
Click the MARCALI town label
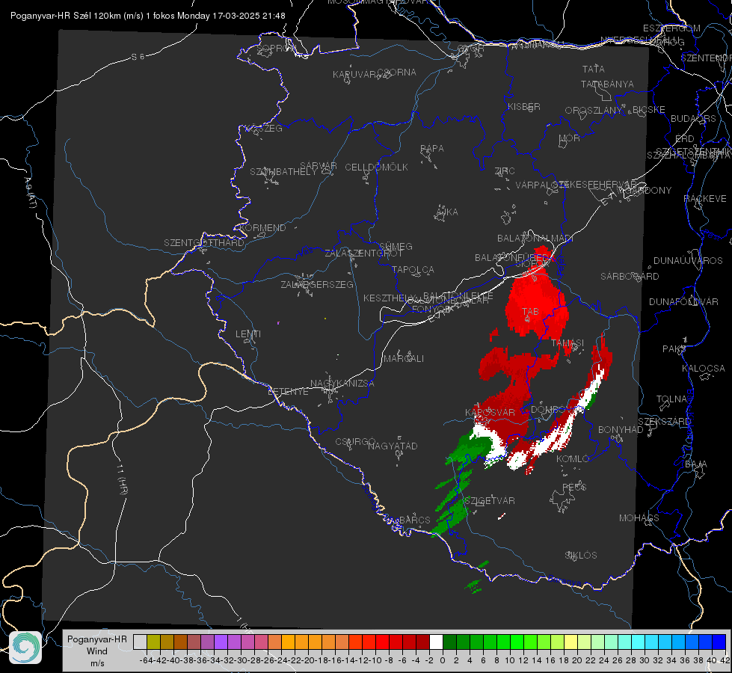pyautogui.click(x=404, y=359)
